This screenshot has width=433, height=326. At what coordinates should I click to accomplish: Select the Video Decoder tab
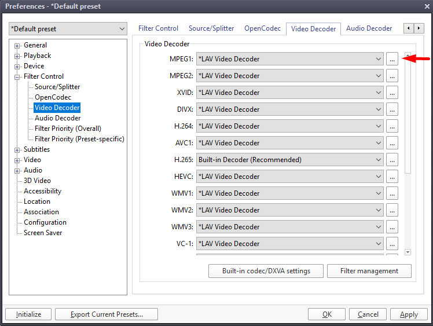[313, 29]
